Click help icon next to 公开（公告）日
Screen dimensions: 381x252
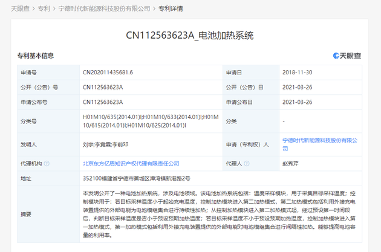(x=268, y=87)
